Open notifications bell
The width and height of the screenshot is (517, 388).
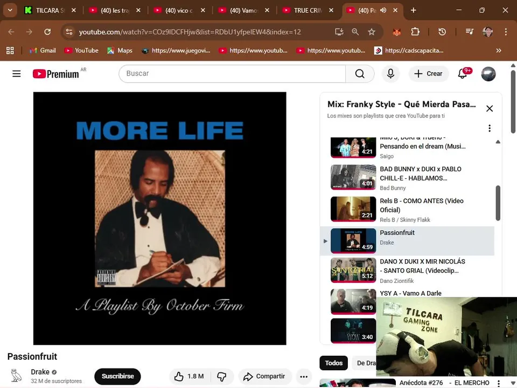pyautogui.click(x=463, y=74)
